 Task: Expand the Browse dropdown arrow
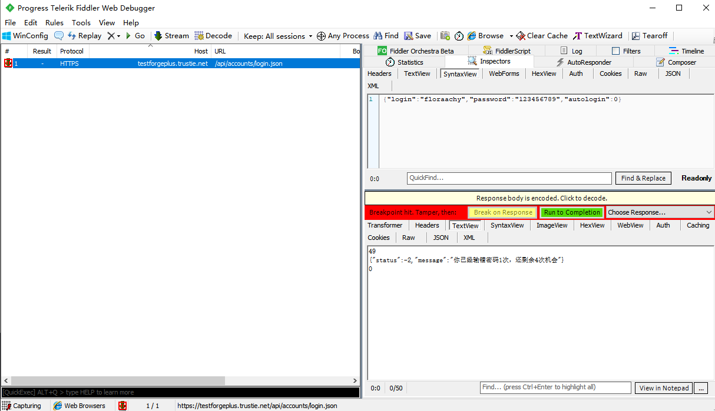click(x=511, y=36)
